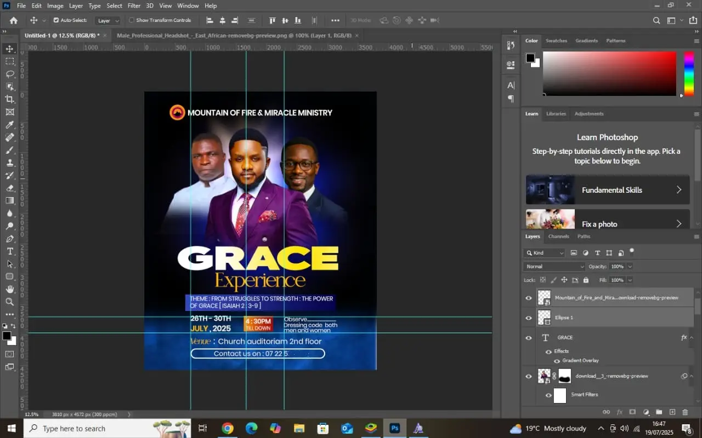This screenshot has height=438, width=702.
Task: Select the Zoom tool
Action: coord(10,302)
